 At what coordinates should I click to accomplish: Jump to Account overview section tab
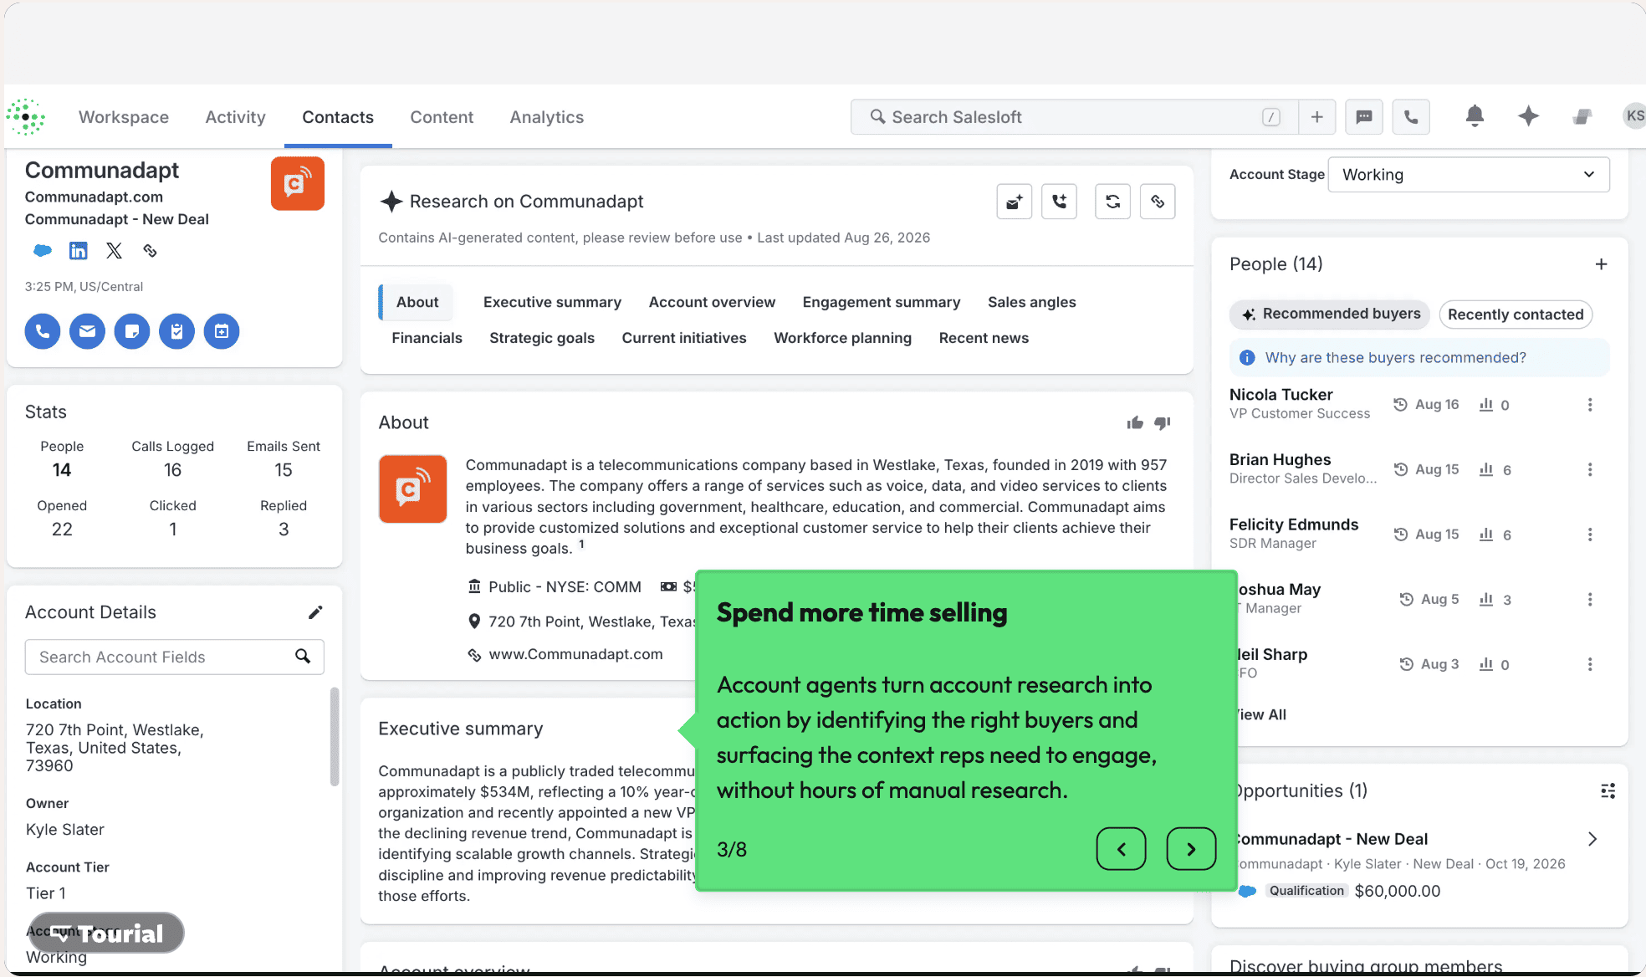tap(712, 302)
